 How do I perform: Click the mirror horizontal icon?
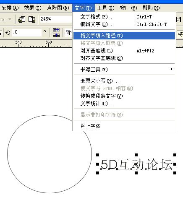pyautogui.click(x=56, y=30)
